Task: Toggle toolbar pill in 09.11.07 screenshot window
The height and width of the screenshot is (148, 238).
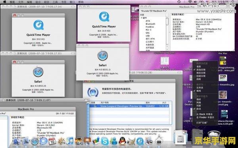Action: click(x=86, y=100)
